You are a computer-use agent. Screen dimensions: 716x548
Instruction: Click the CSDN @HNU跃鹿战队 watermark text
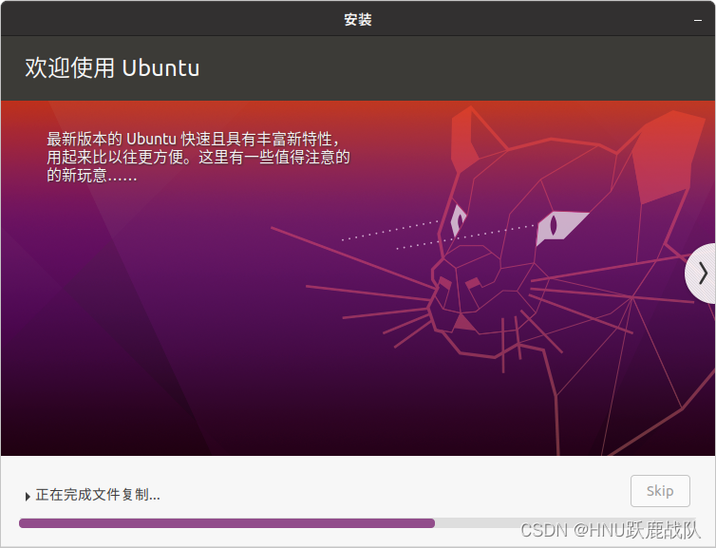[611, 530]
